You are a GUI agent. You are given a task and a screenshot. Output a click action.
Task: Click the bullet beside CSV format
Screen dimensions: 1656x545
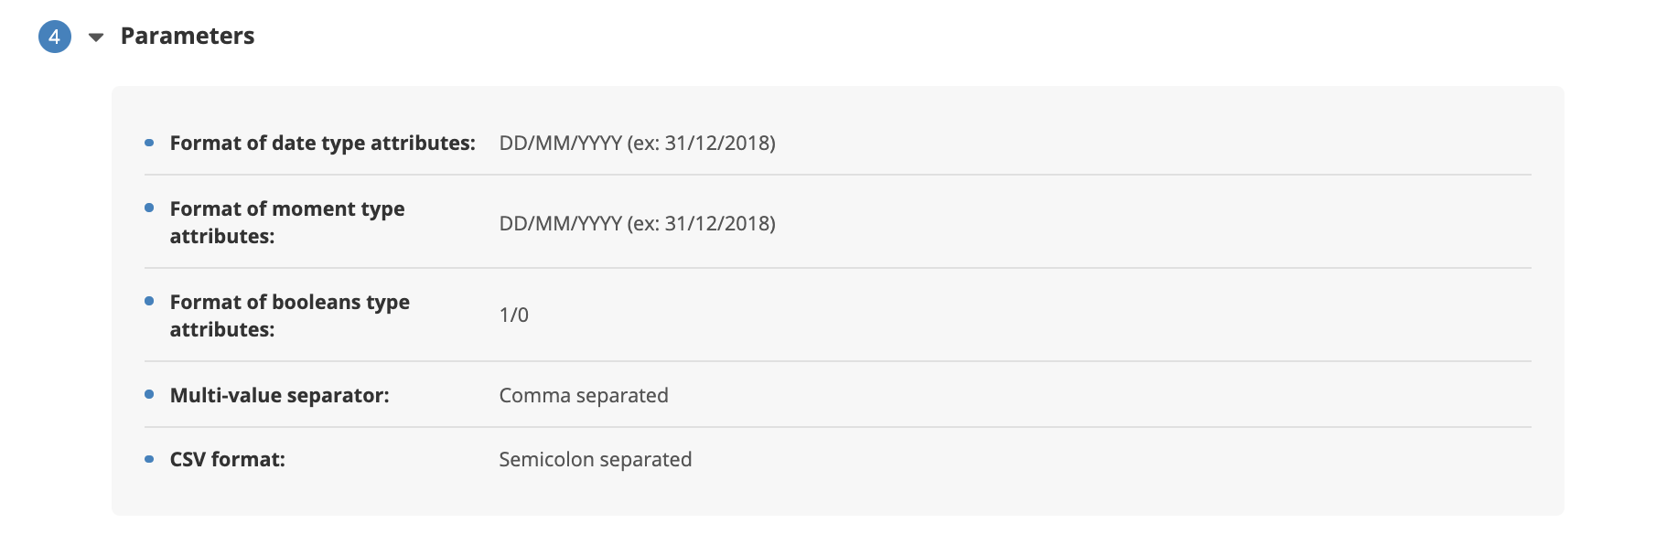(149, 459)
